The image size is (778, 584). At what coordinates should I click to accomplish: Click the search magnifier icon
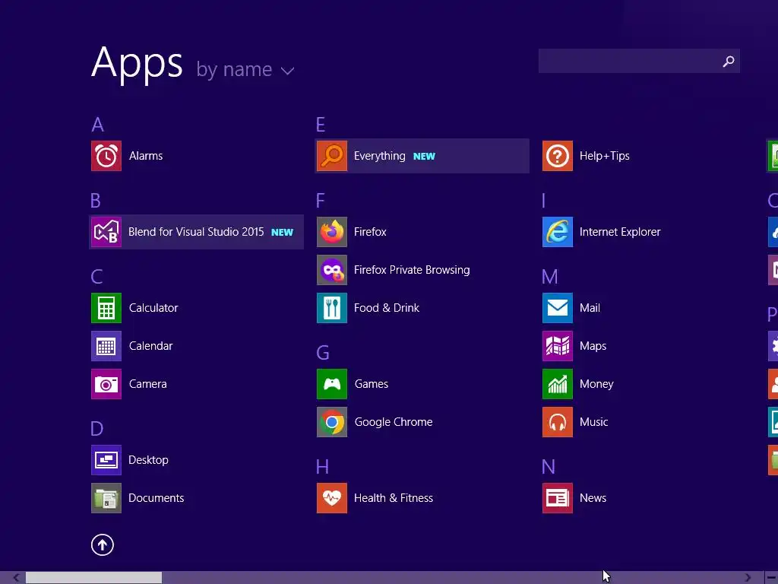(x=729, y=61)
